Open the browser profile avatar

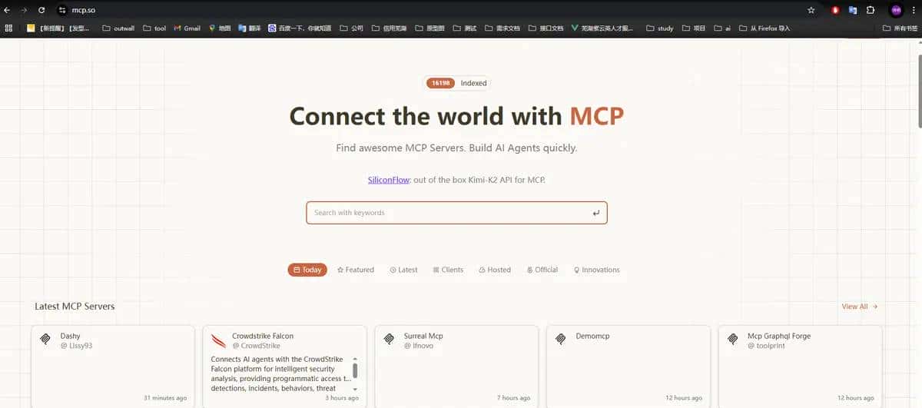click(x=896, y=10)
